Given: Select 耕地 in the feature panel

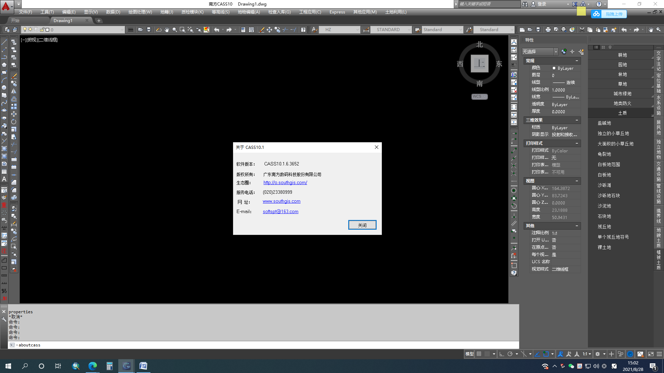Looking at the screenshot, I should point(622,55).
